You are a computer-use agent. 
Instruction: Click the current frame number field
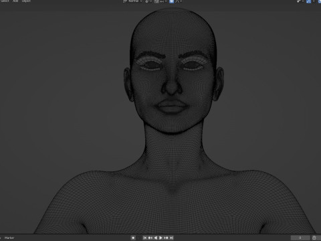click(x=300, y=238)
